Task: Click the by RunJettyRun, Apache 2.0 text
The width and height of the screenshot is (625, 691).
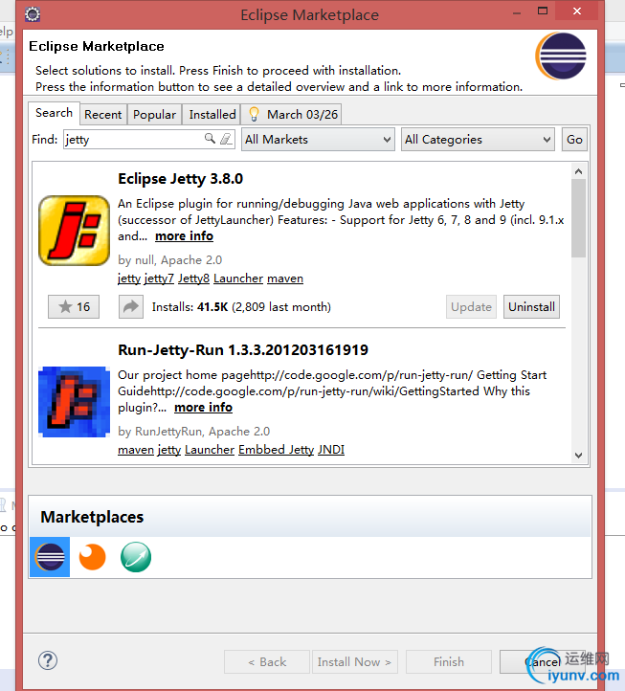Action: [194, 432]
